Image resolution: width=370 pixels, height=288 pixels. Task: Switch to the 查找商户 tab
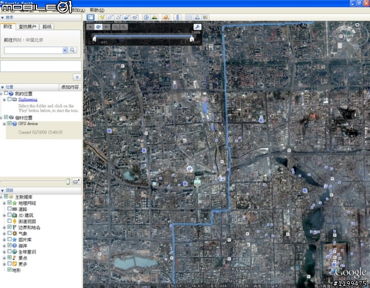(x=27, y=27)
